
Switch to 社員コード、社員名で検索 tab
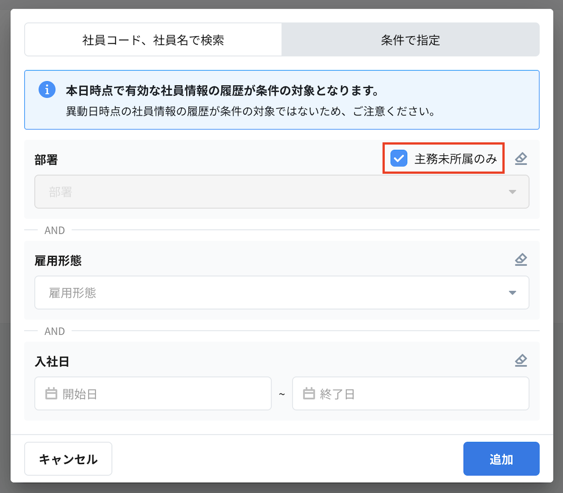pyautogui.click(x=153, y=40)
